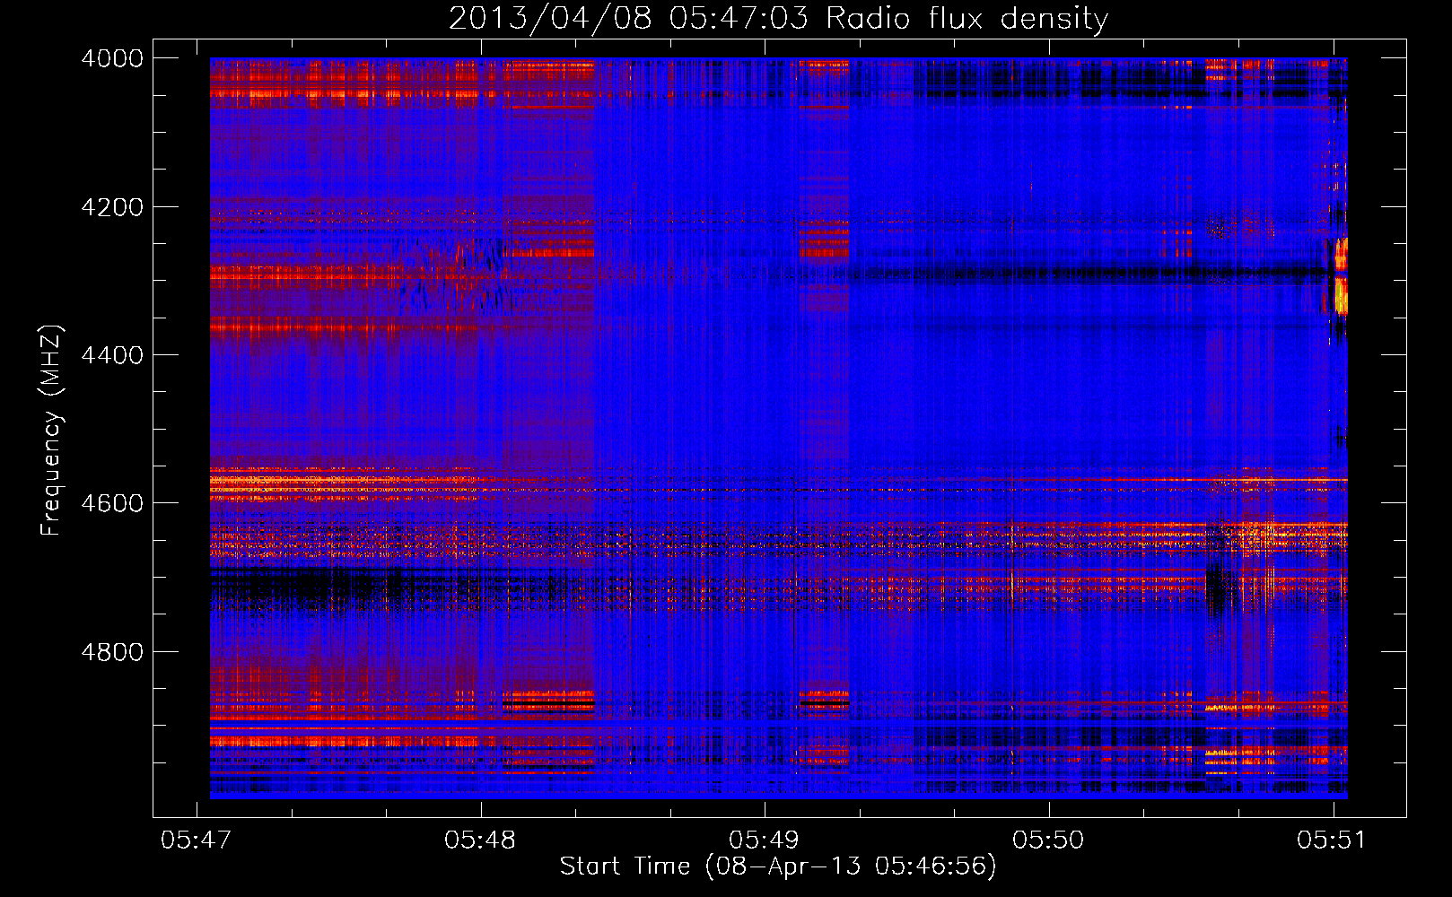The height and width of the screenshot is (897, 1452).
Task: Click the 'Start Time (08-Apr-13 05:46:56)' axis title
Action: pos(778,867)
